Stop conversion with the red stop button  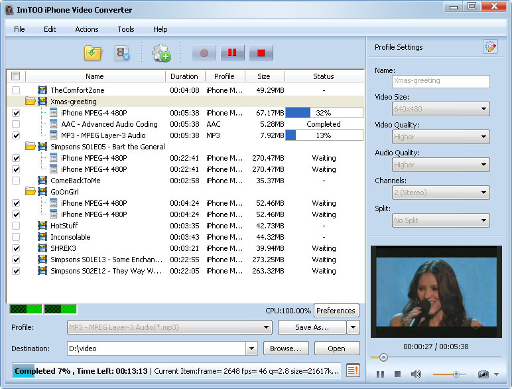261,52
